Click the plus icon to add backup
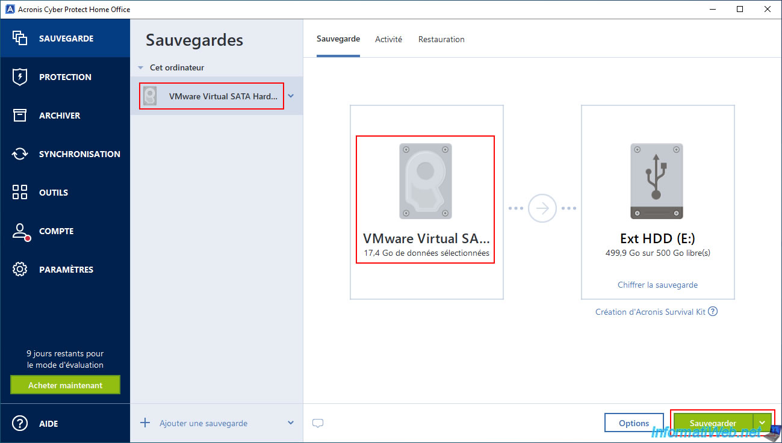 click(145, 423)
